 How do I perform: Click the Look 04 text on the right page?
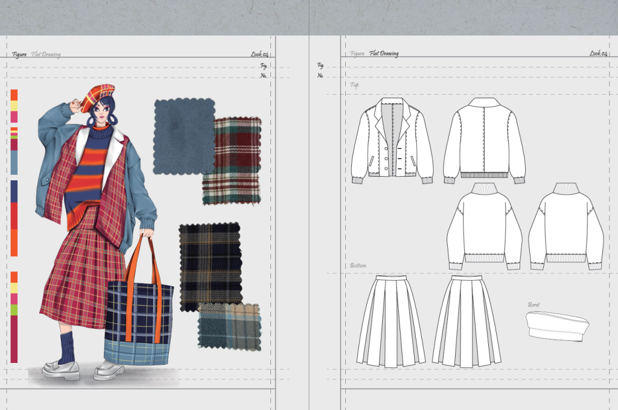(x=598, y=54)
